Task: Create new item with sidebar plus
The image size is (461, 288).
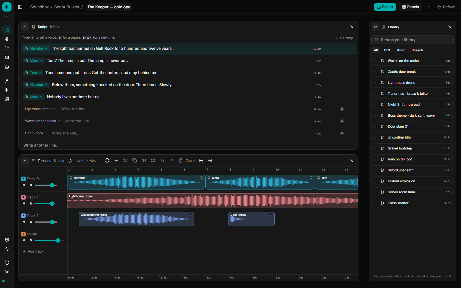Action: click(7, 16)
